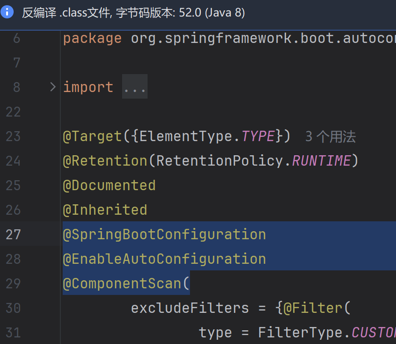This screenshot has width=396, height=344.
Task: Click the decompiled .class file notification text
Action: [x=133, y=13]
